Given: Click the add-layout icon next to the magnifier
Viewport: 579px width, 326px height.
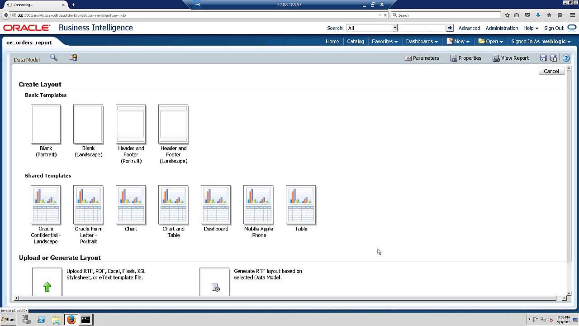Looking at the screenshot, I should [x=73, y=58].
